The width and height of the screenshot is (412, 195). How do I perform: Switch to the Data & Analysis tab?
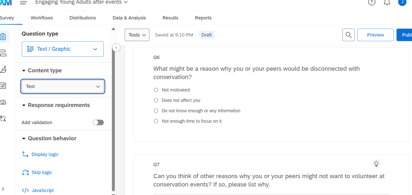[129, 18]
